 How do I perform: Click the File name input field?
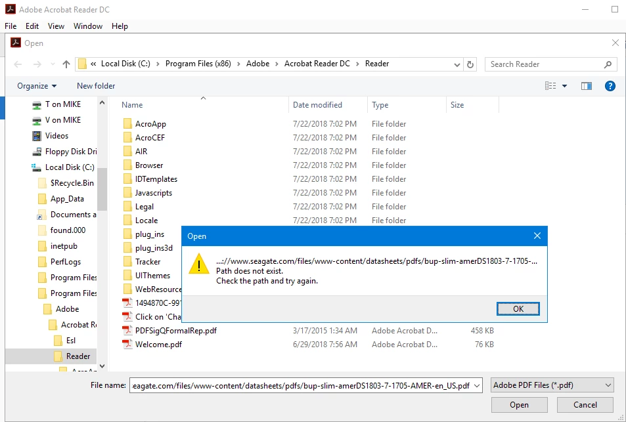click(x=301, y=386)
